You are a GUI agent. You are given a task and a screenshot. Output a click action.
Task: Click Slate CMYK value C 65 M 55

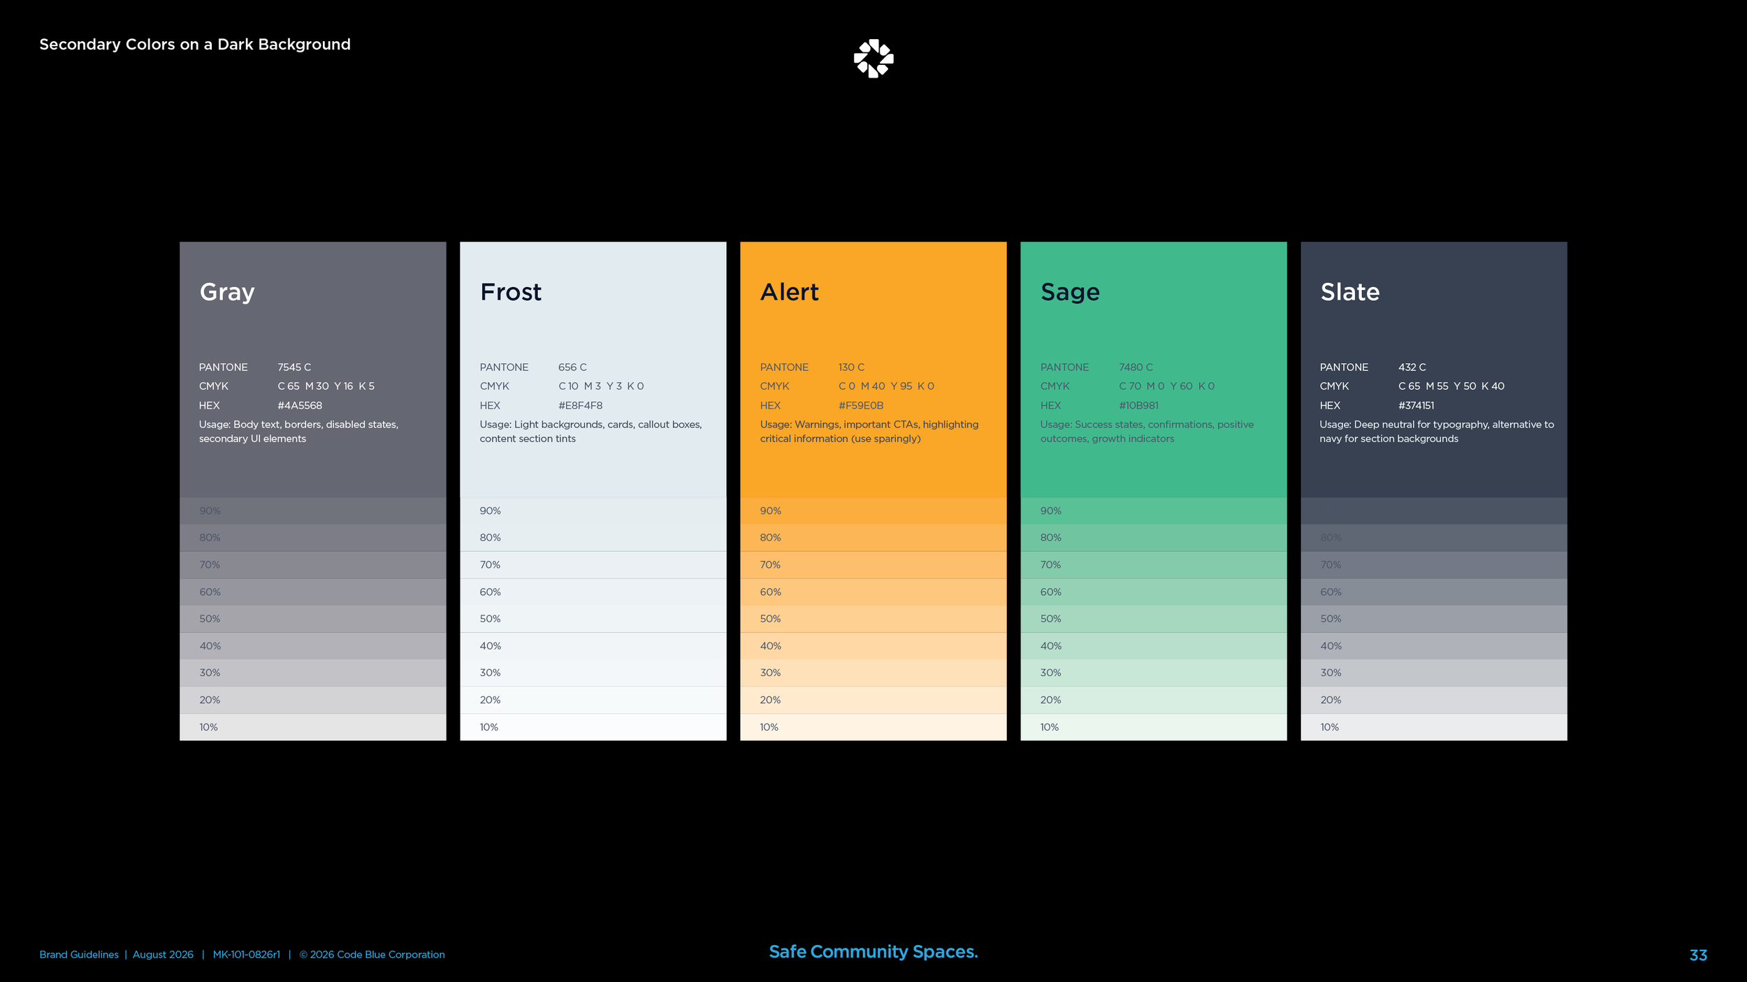(x=1423, y=386)
